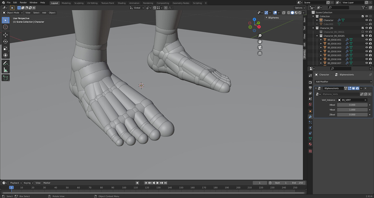374x198 pixels.
Task: Switch to Material Properties tab
Action: 310,144
